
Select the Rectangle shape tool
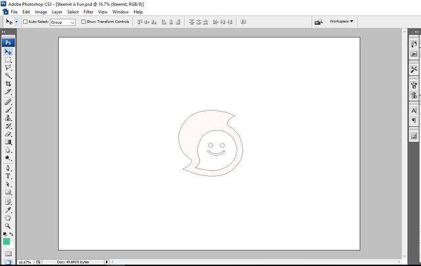(x=8, y=192)
